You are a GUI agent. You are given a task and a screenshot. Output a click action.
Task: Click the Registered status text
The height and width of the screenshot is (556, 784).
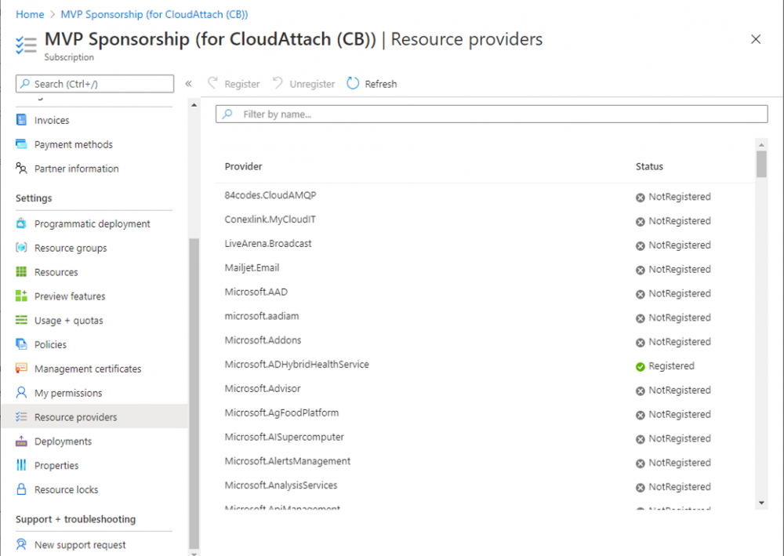pyautogui.click(x=672, y=366)
